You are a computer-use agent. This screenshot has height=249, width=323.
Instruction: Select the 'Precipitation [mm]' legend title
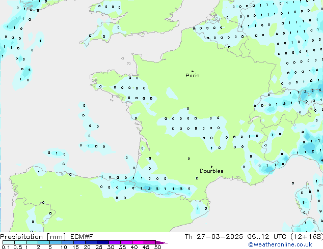(33, 237)
